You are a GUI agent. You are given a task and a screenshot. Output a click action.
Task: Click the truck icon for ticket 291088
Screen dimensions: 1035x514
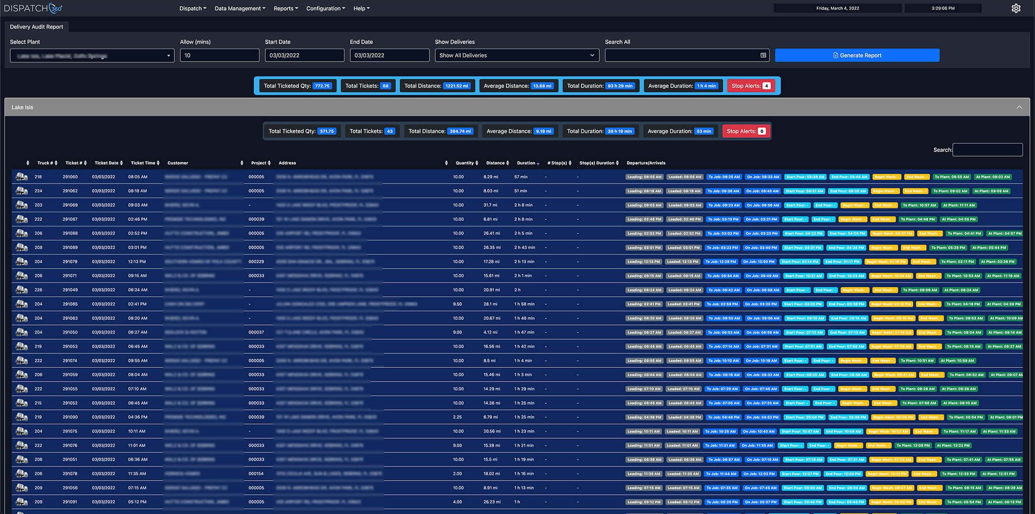(x=21, y=233)
